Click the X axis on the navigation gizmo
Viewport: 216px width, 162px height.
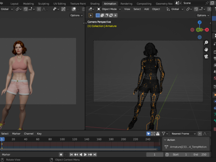click(207, 30)
